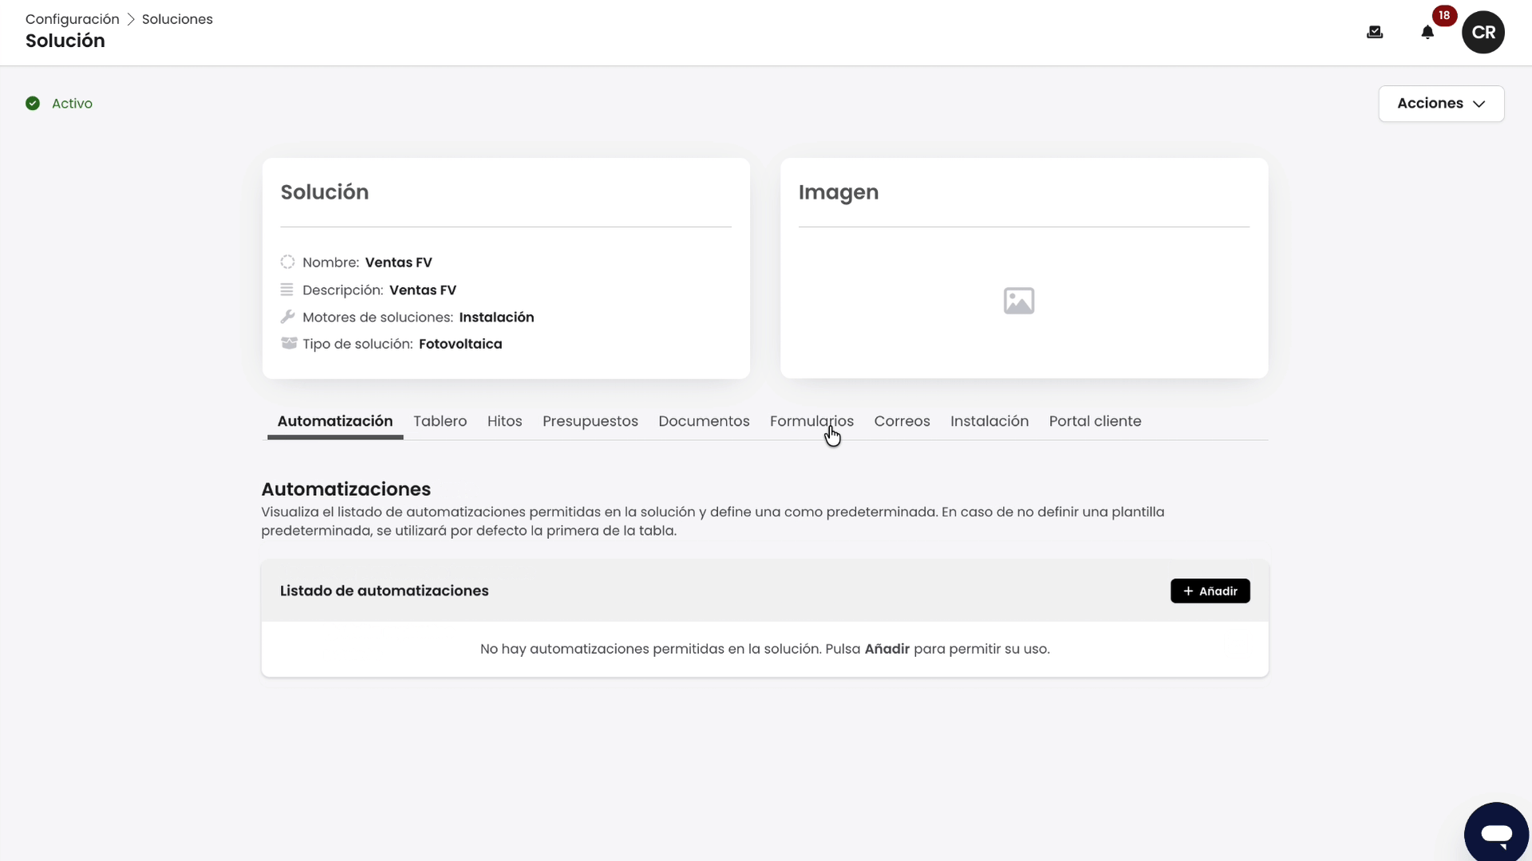Click the wrench icon for Motores

[x=287, y=316]
